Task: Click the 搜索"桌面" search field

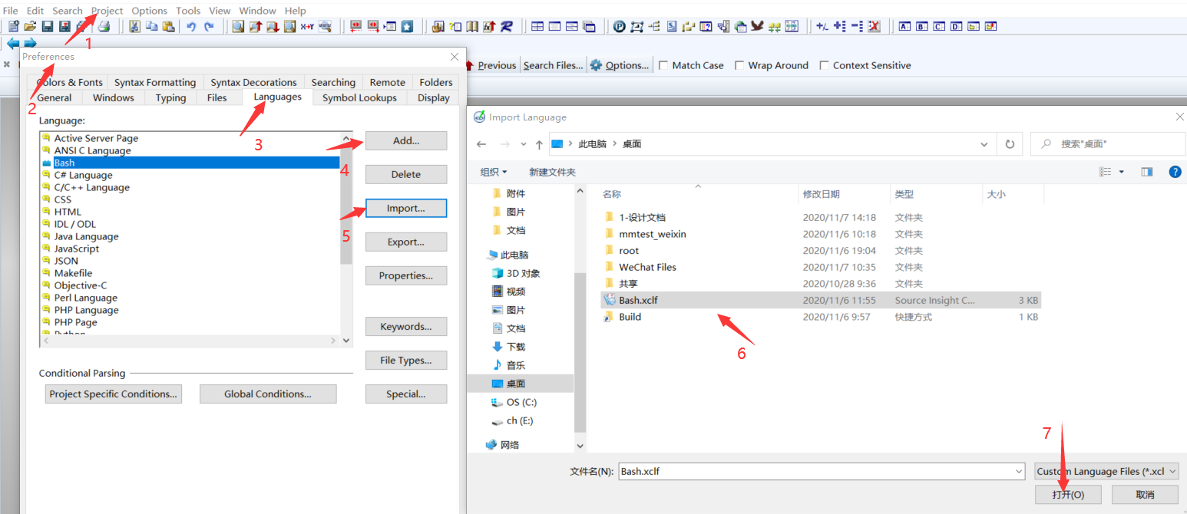Action: (1108, 143)
